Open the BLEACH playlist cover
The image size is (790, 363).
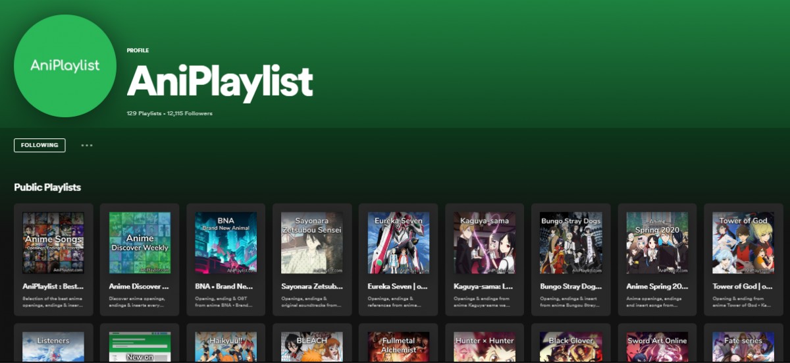pos(312,347)
